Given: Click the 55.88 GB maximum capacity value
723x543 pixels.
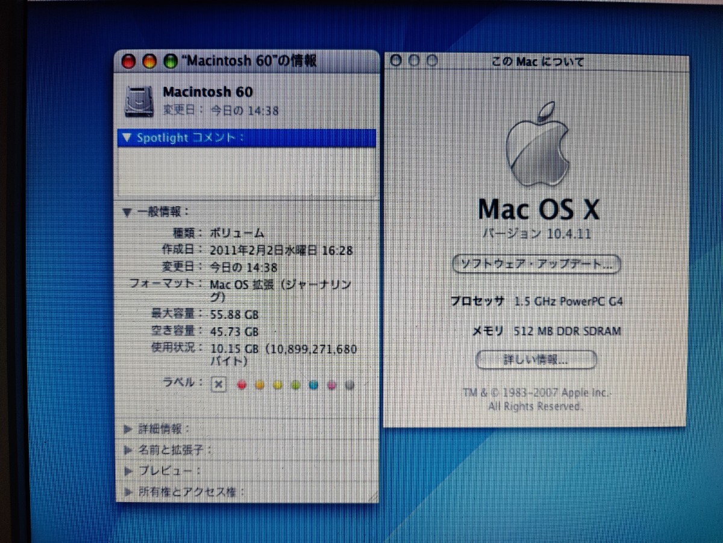Looking at the screenshot, I should tap(234, 314).
